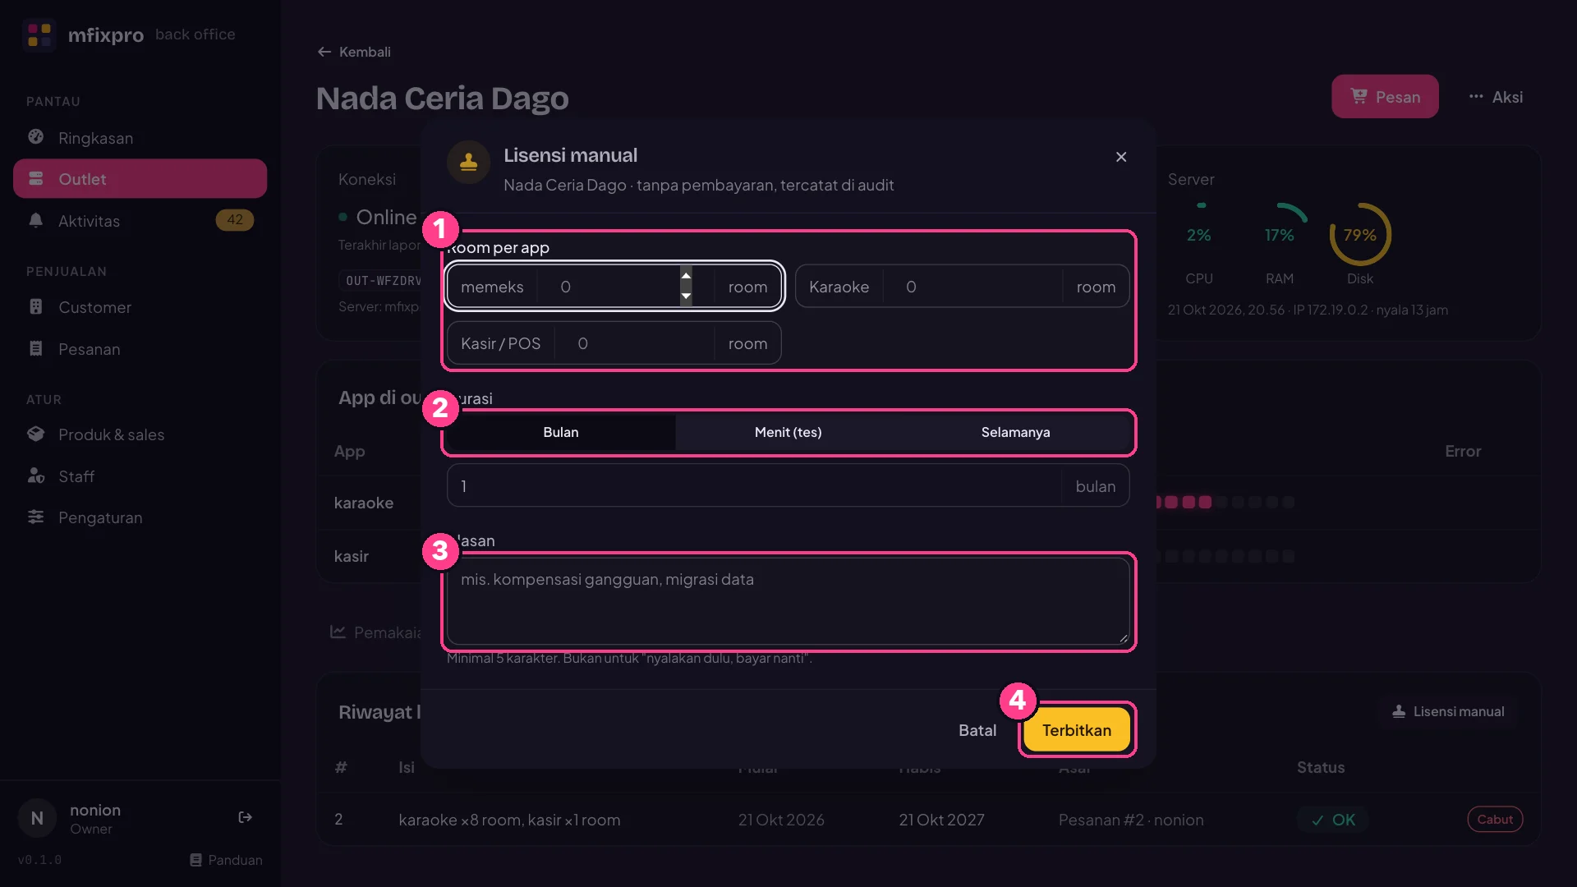The image size is (1577, 887).
Task: Click the Error column header
Action: [1463, 451]
